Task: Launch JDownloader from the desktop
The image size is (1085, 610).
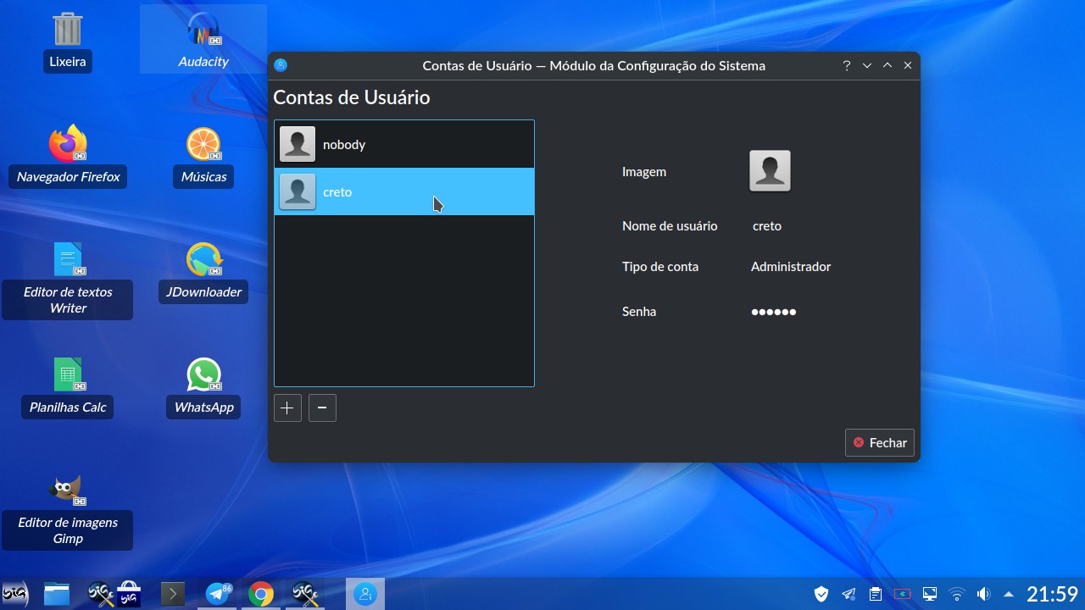Action: click(x=203, y=273)
